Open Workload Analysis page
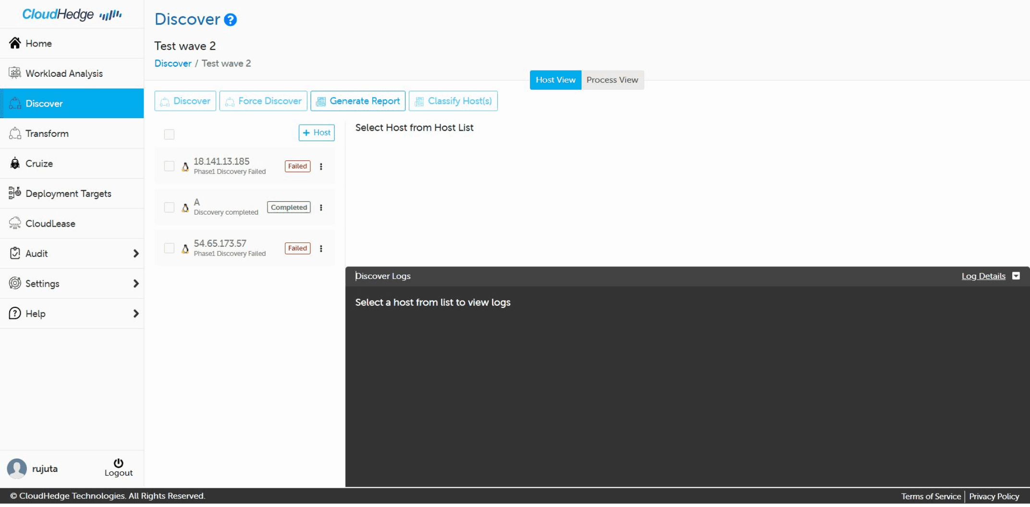The width and height of the screenshot is (1030, 507). [x=72, y=73]
